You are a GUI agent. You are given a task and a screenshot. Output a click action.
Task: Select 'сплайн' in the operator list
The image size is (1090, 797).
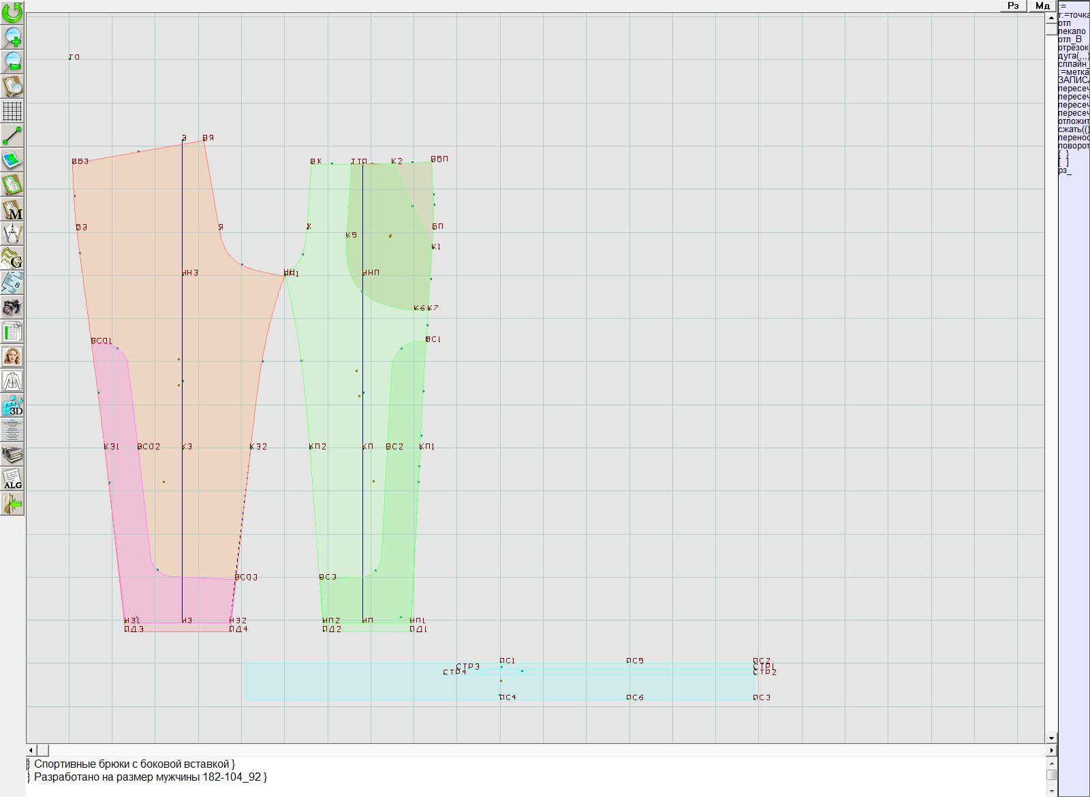click(x=1073, y=64)
